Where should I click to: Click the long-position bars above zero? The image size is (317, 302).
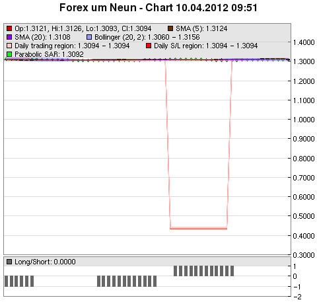tap(203, 271)
